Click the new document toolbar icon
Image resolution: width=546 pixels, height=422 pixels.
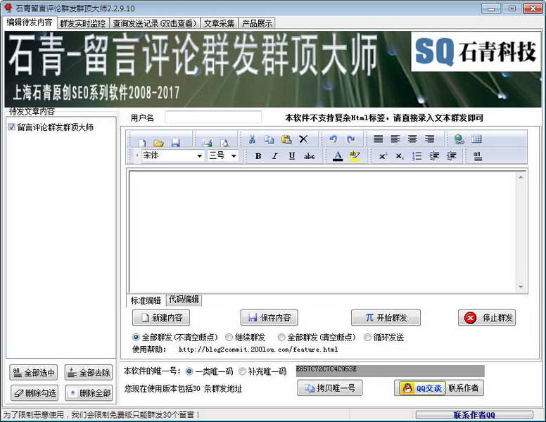141,143
